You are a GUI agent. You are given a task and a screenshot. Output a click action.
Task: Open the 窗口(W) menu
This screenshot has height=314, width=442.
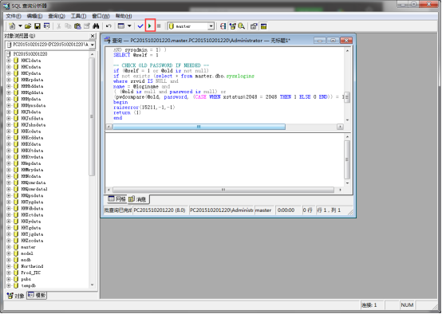(101, 16)
